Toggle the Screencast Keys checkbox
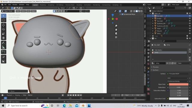The width and height of the screenshot is (192, 108). coord(122,14)
